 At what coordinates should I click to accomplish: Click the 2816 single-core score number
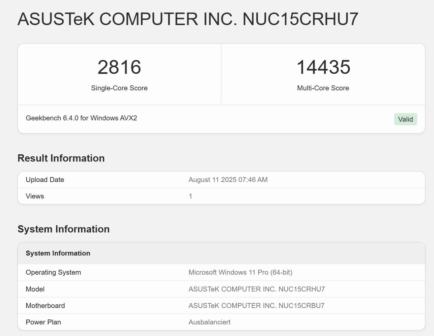pyautogui.click(x=119, y=67)
